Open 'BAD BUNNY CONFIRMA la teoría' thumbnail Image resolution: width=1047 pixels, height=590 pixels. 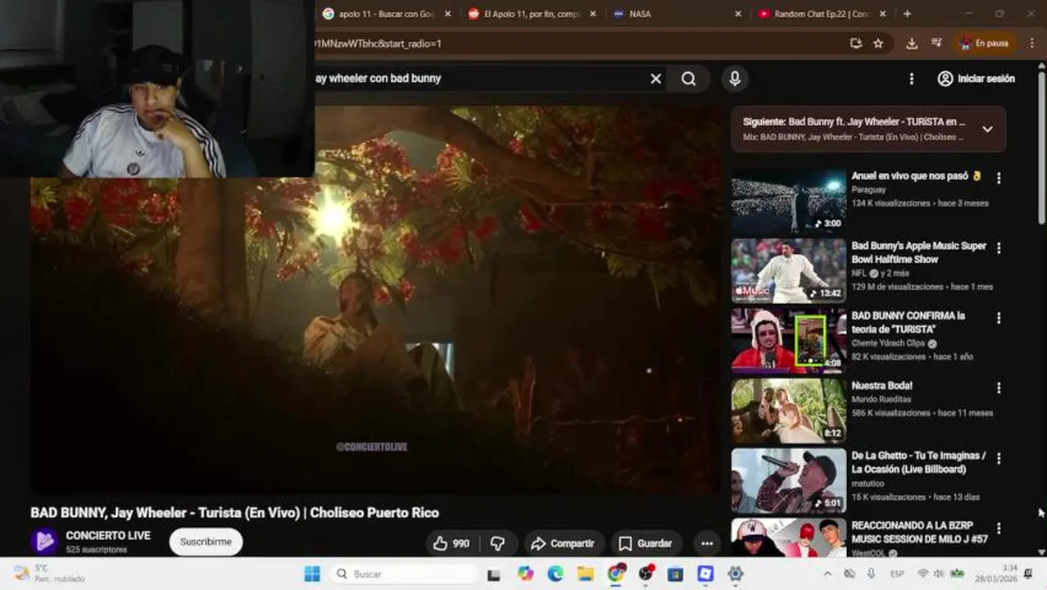(788, 341)
